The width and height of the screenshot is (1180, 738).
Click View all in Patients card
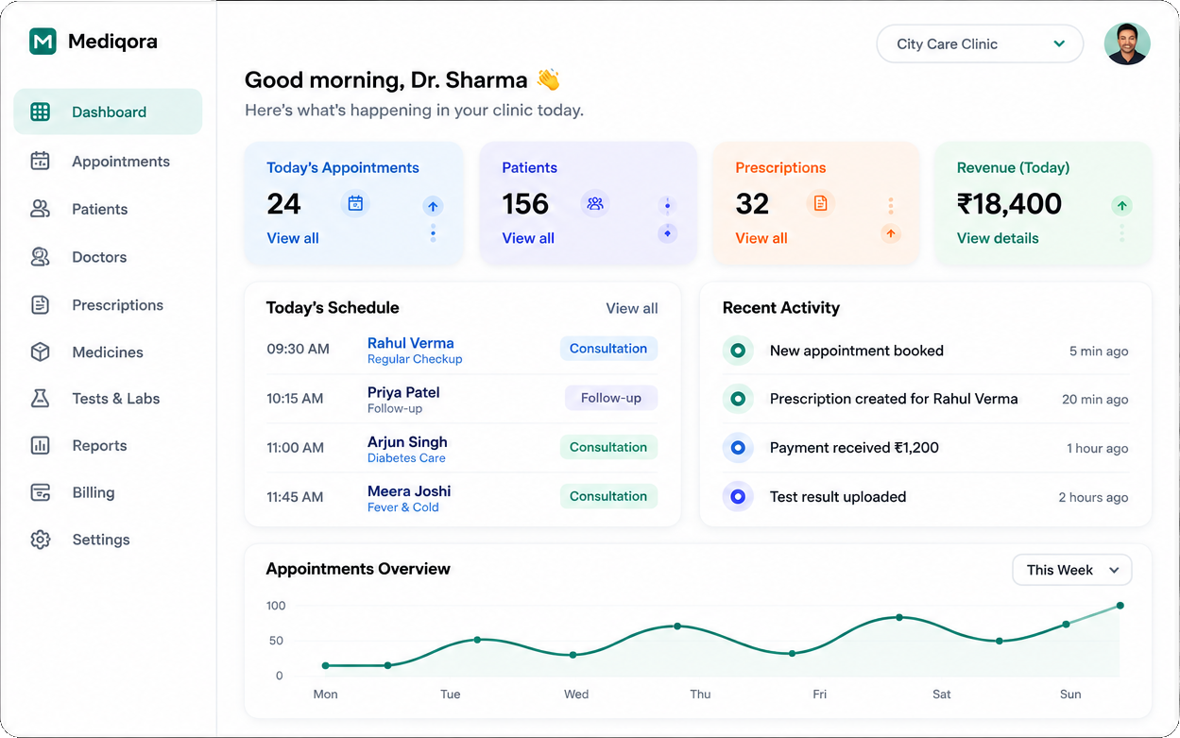click(528, 238)
